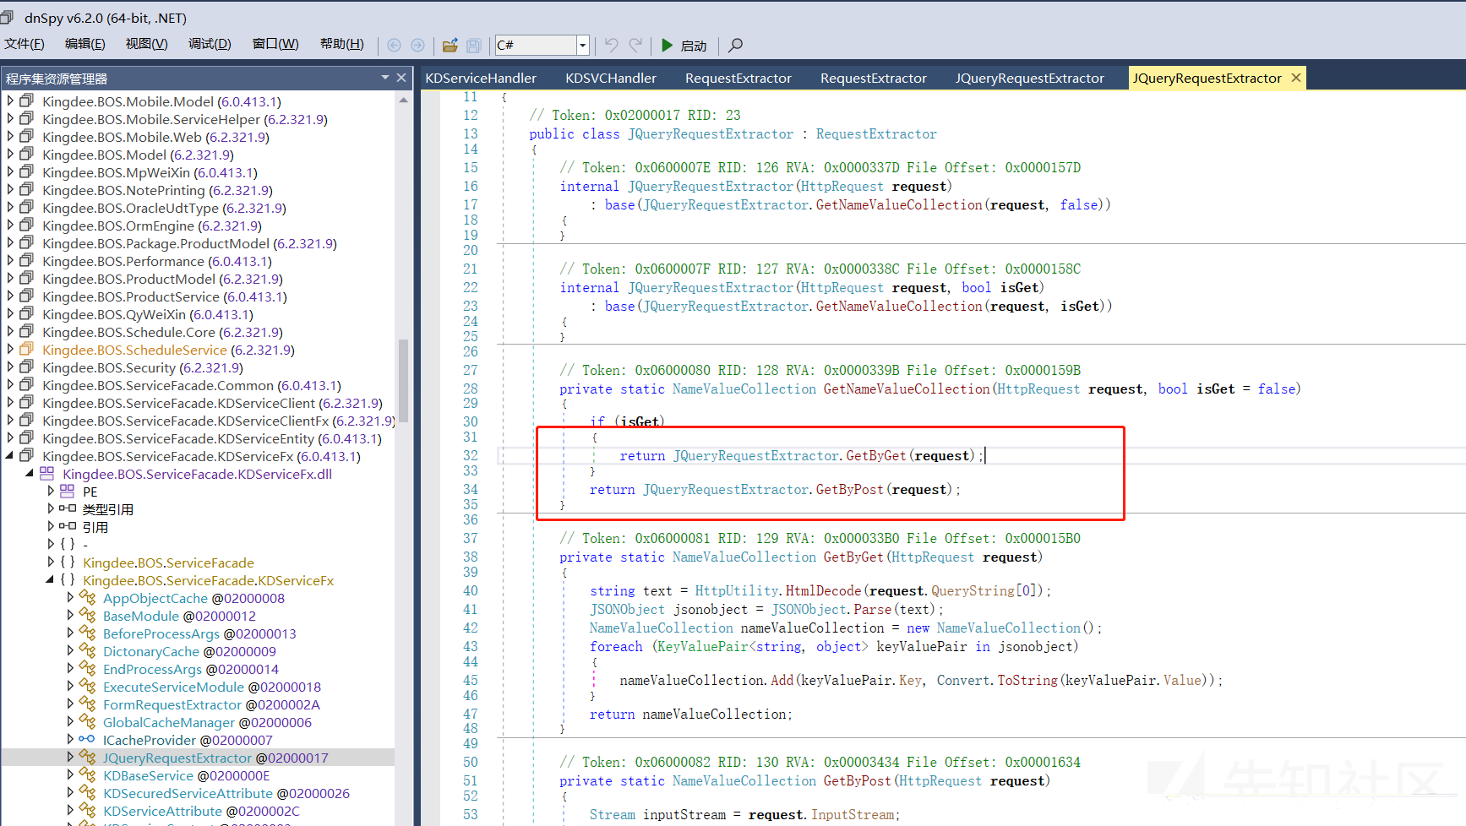Expand Kingdee.BOS.ScheduleService assembly node
Screen dimensions: 1466x826
[10, 350]
